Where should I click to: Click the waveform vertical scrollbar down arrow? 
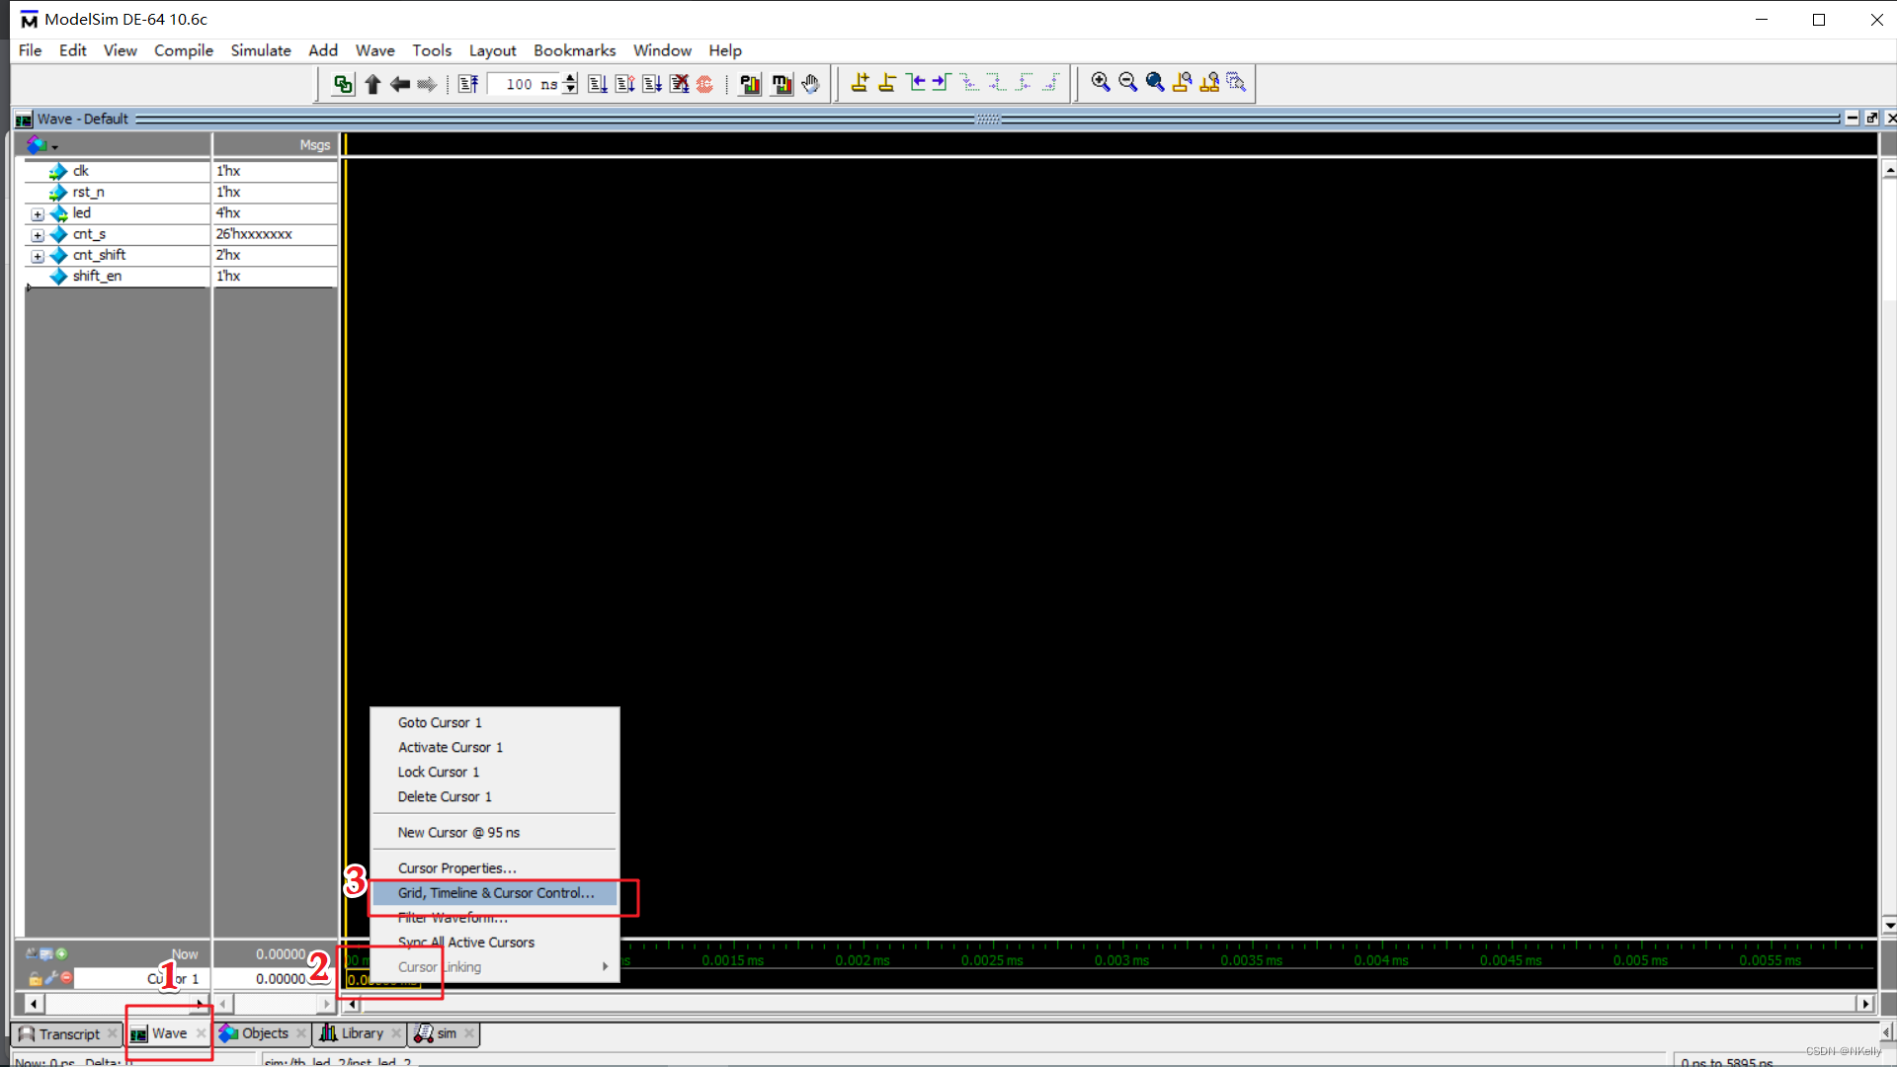(1889, 926)
